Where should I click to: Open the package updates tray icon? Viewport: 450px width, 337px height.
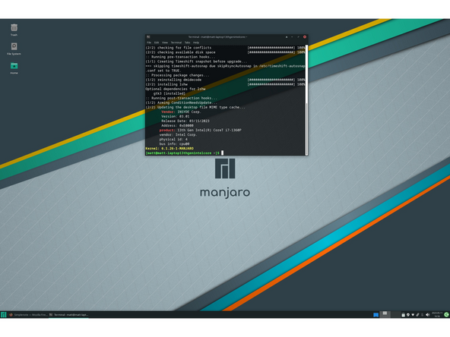(403, 315)
